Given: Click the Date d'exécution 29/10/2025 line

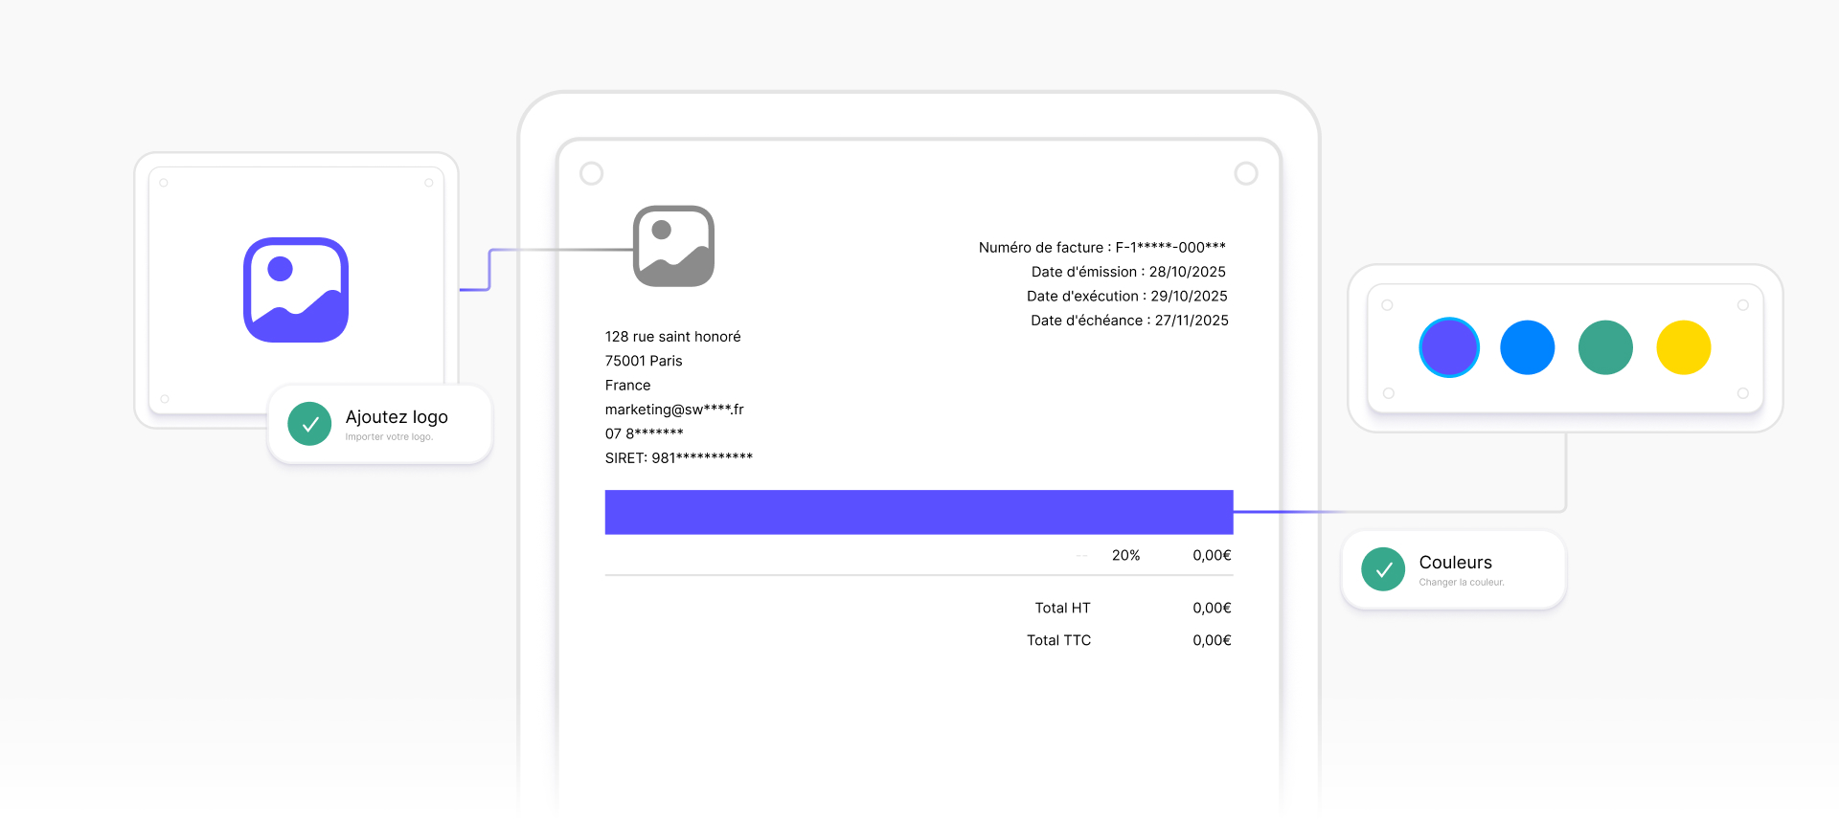Looking at the screenshot, I should click(x=1126, y=297).
